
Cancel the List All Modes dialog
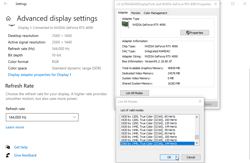point(191,157)
